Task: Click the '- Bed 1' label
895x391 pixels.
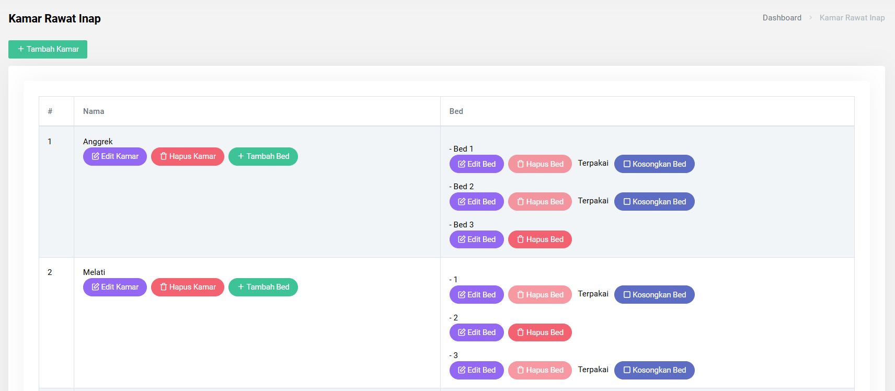Action: pyautogui.click(x=461, y=149)
